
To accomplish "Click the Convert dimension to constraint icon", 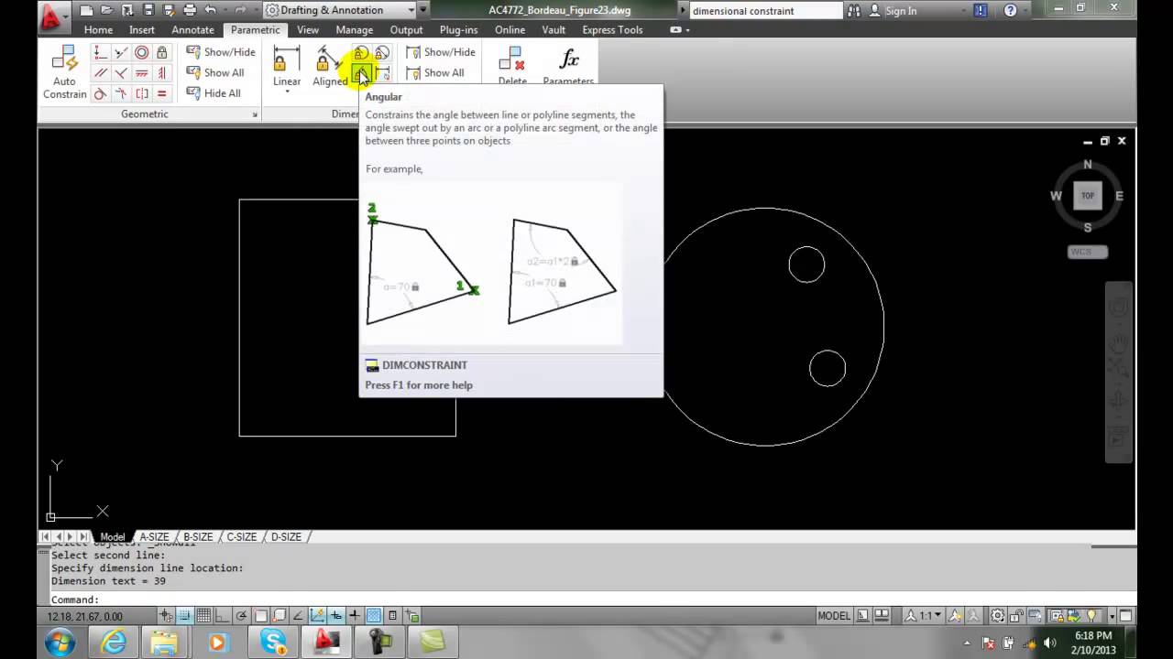I will [x=381, y=73].
